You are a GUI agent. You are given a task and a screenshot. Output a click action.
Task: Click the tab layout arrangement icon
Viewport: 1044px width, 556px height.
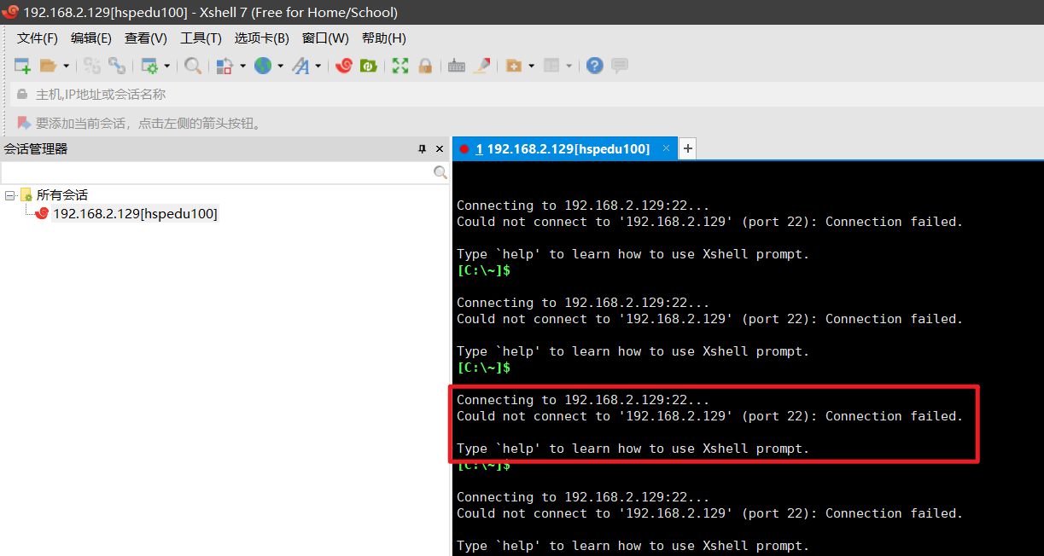point(551,66)
